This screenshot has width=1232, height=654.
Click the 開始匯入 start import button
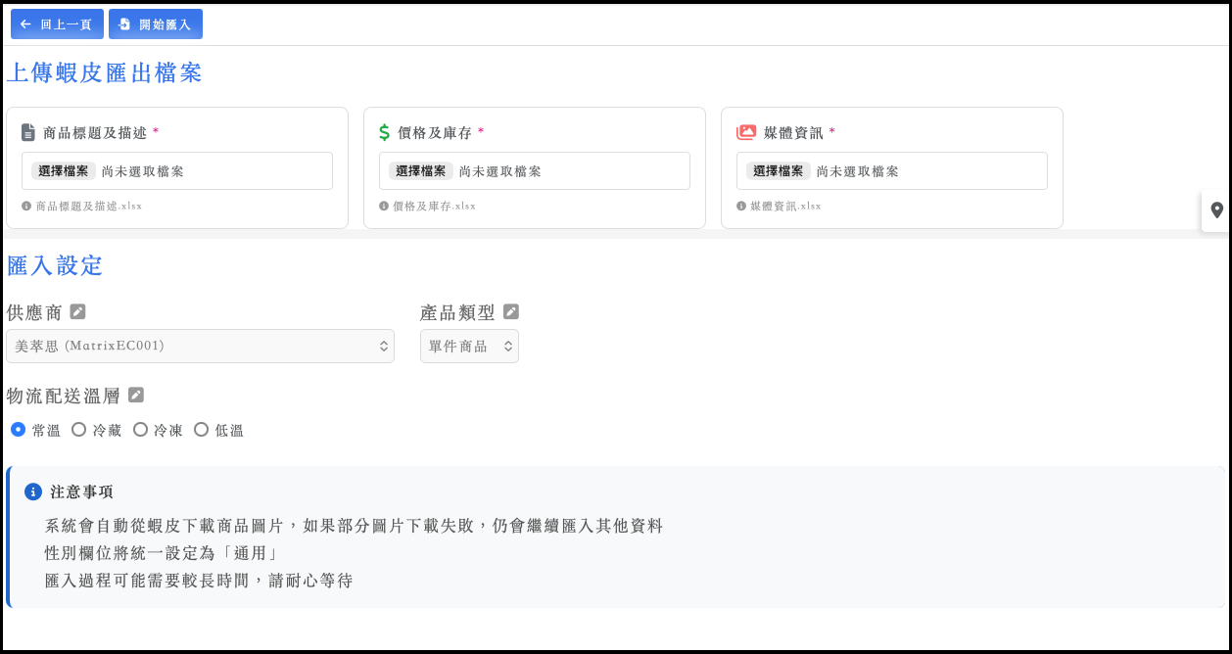click(x=155, y=24)
